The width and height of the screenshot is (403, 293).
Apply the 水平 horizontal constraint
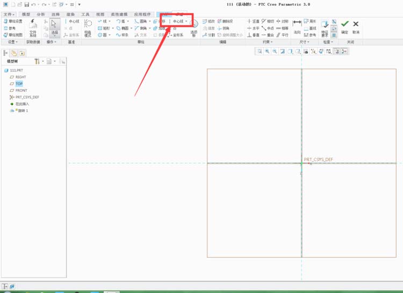(253, 28)
